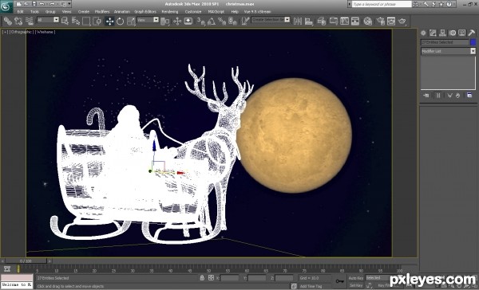Click the Redo arrow in quick access toolbar
This screenshot has width=479, height=290.
pos(52,4)
